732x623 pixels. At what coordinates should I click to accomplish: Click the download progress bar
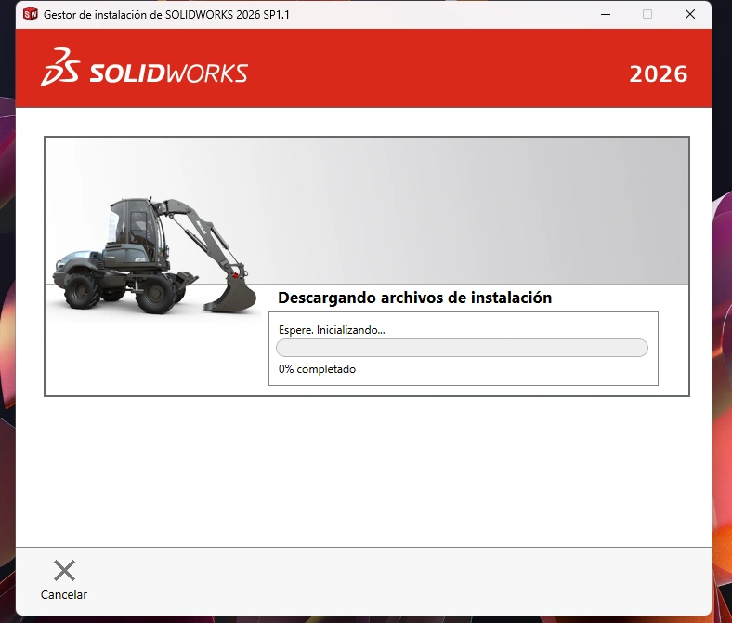click(x=462, y=348)
